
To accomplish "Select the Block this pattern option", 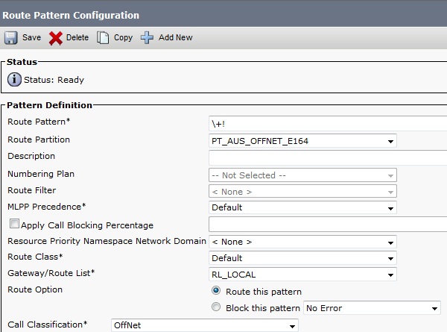I will (216, 307).
